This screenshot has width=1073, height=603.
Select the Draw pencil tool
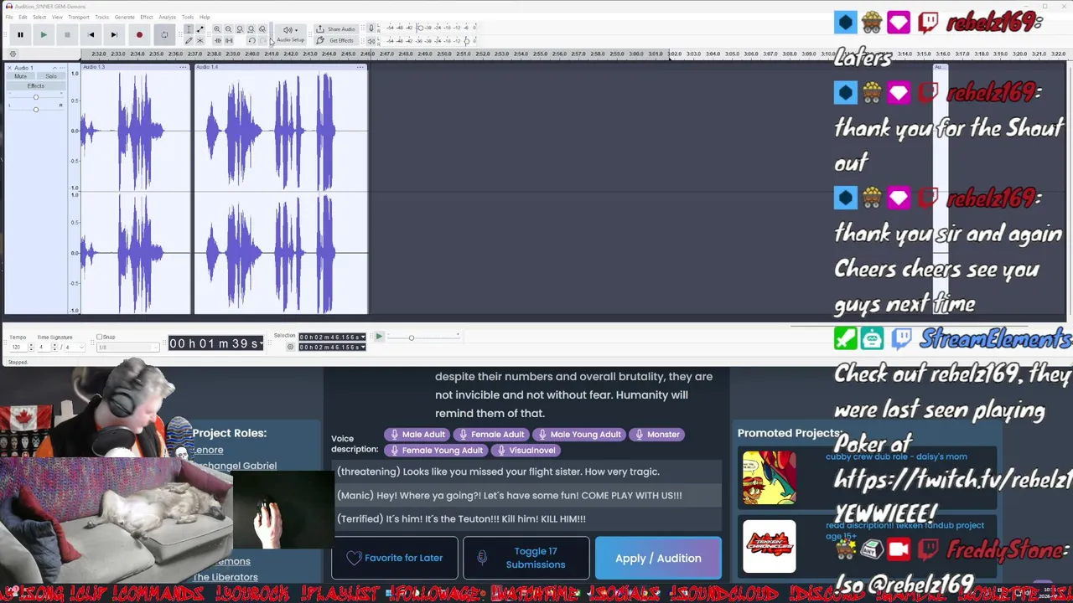pyautogui.click(x=189, y=40)
